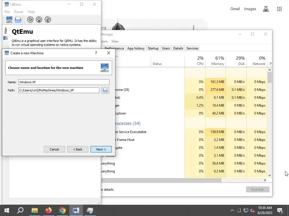This screenshot has height=216, width=289.
Task: Open taskbar Search magnifier
Action: point(20,210)
